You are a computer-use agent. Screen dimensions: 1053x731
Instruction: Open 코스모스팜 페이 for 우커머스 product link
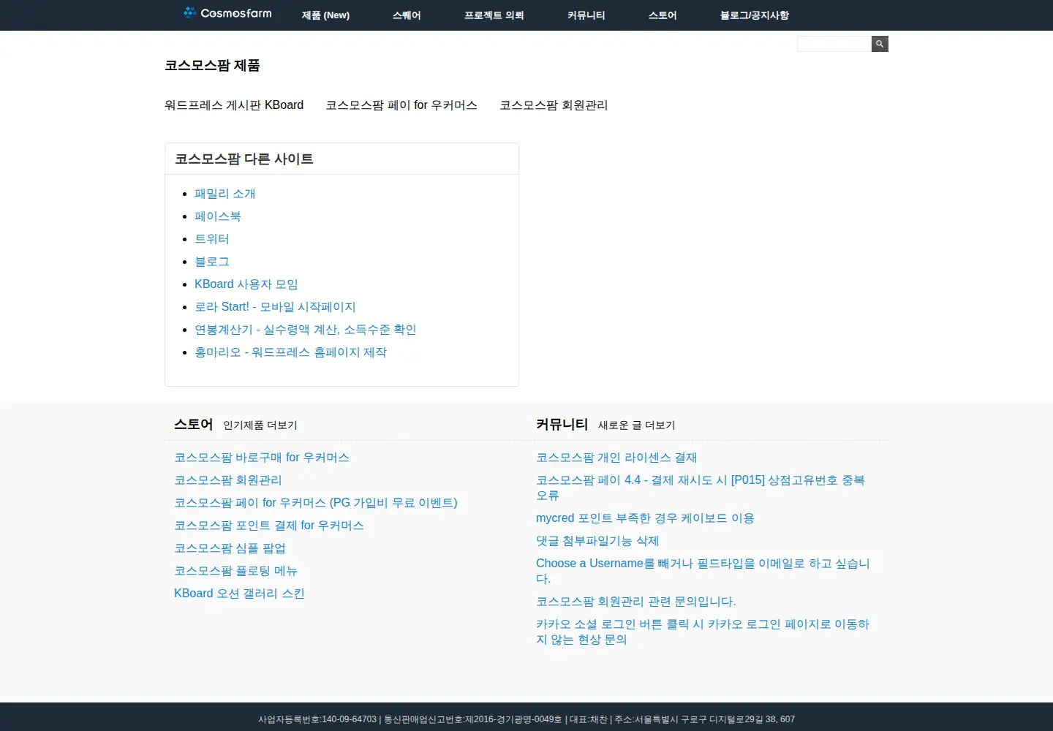[401, 105]
